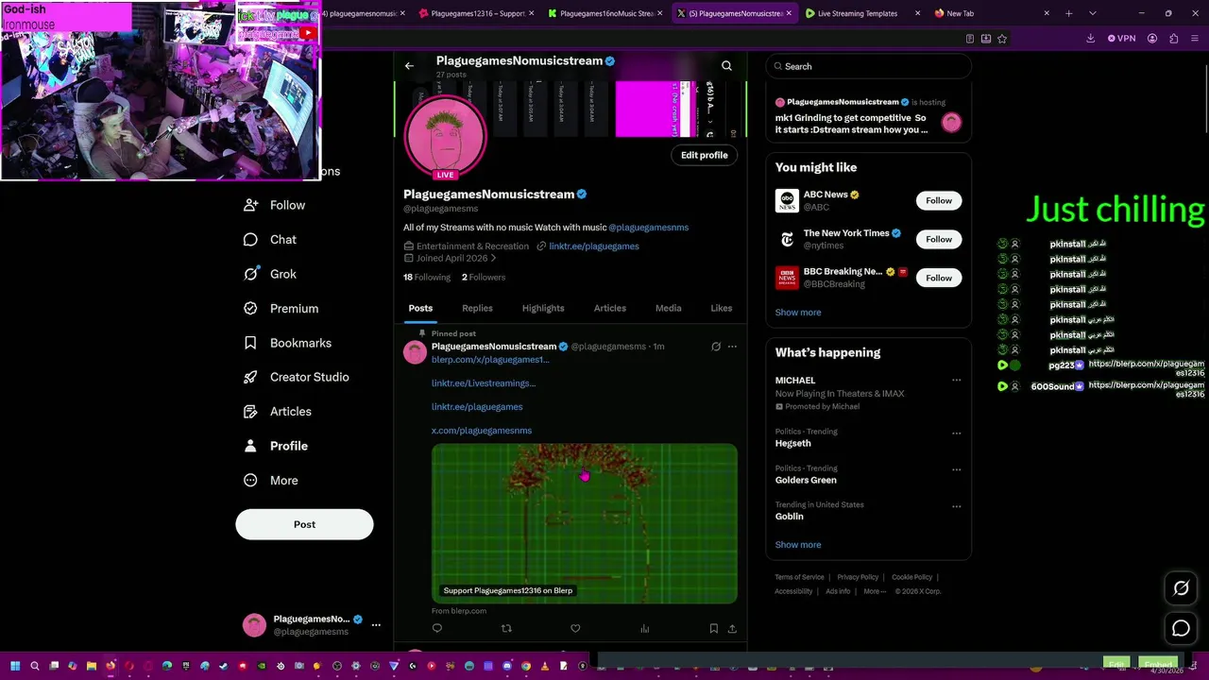1209x680 pixels.
Task: View pinned post analytics icon
Action: [644, 628]
